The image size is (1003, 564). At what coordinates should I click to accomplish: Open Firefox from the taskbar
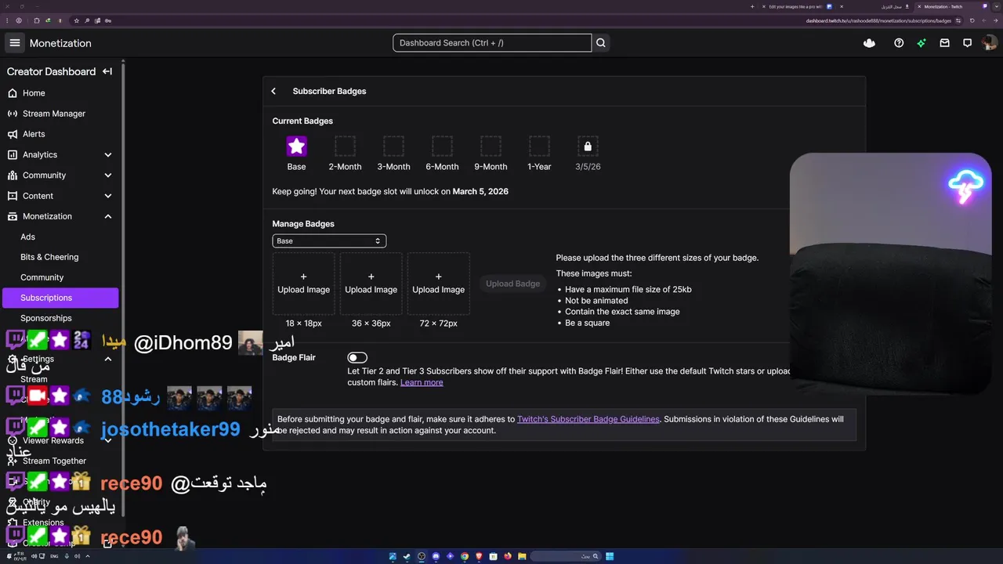508,556
